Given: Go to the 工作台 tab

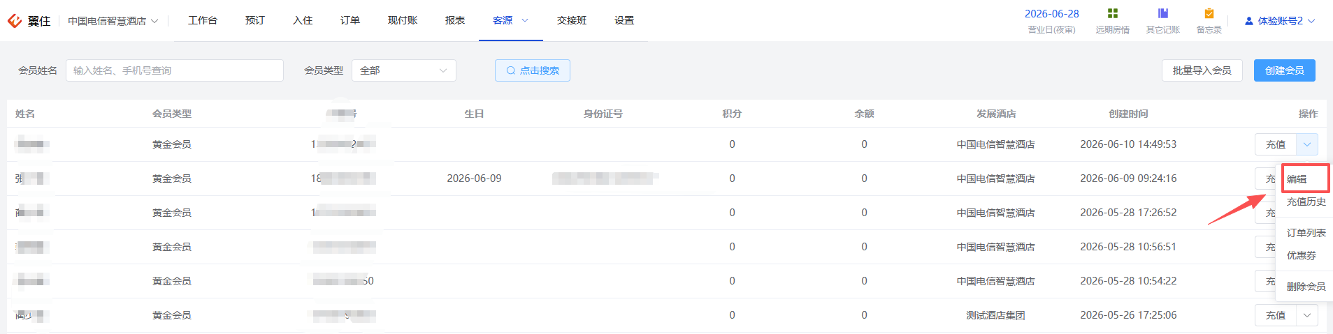Looking at the screenshot, I should click(203, 20).
